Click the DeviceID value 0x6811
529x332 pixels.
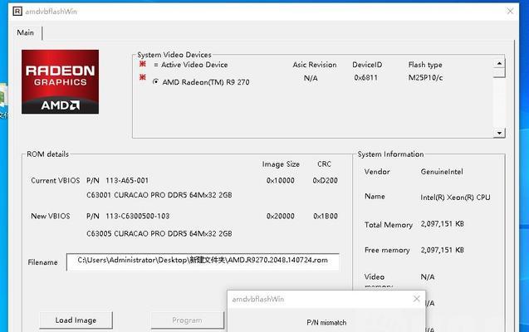click(366, 78)
